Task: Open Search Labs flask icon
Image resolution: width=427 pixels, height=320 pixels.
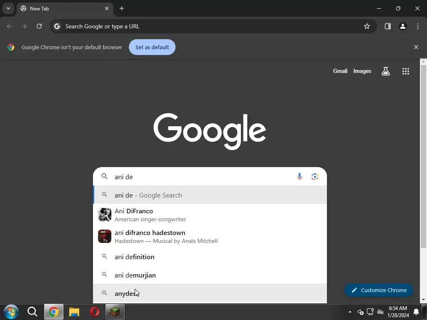Action: (386, 71)
